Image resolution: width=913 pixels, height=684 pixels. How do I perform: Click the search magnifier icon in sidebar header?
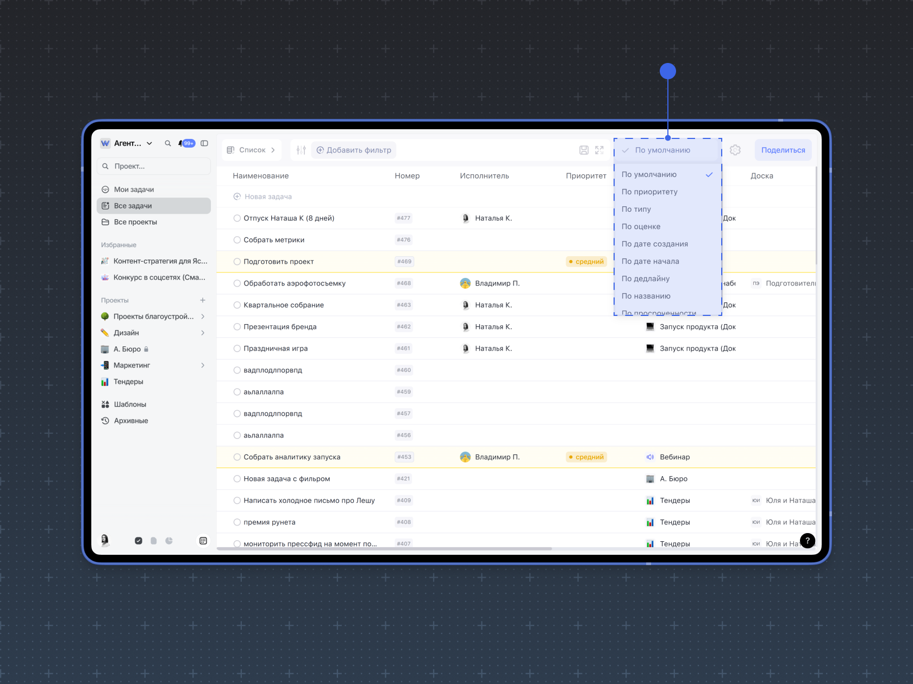click(168, 143)
